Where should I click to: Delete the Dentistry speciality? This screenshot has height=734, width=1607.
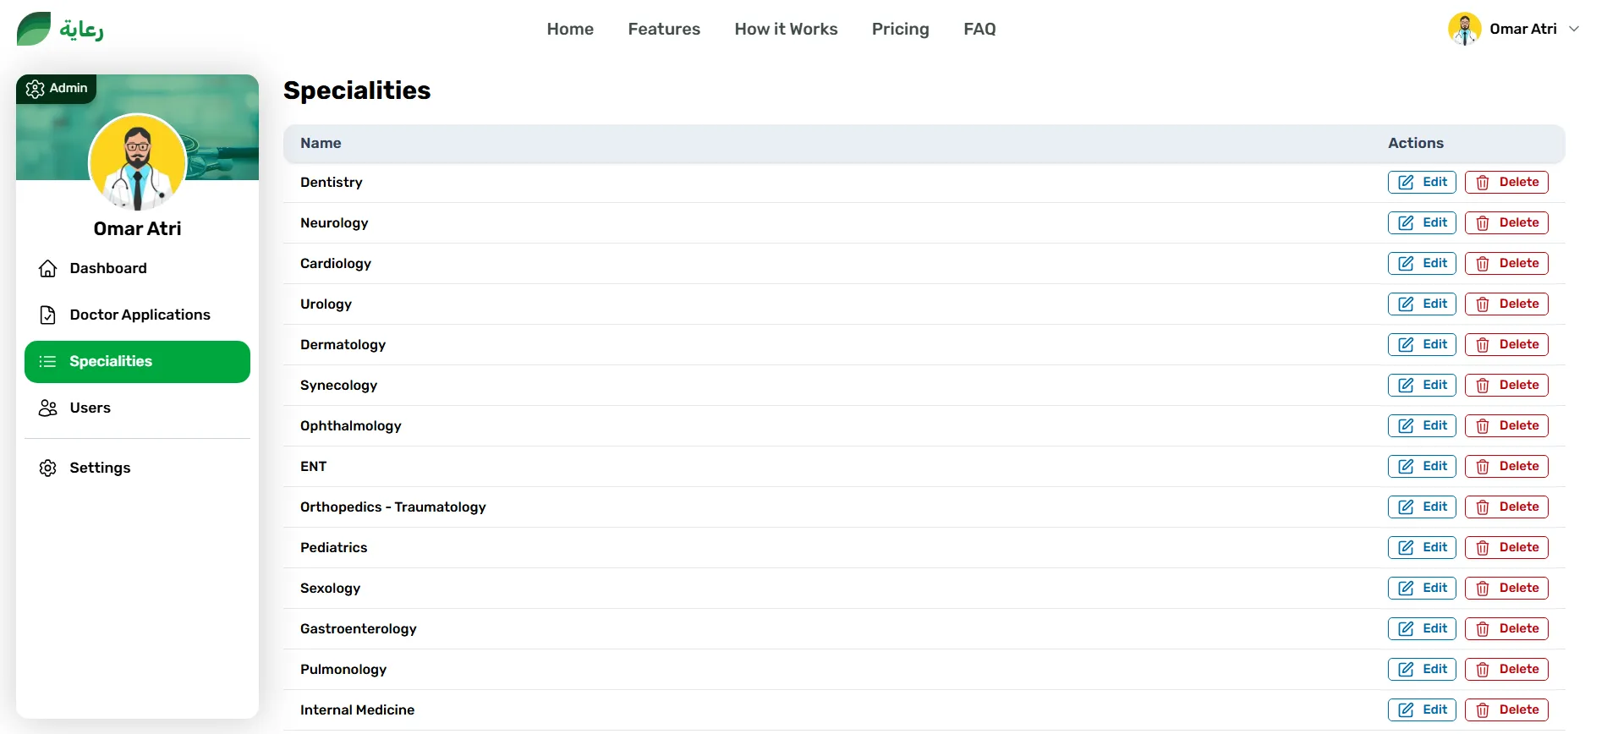(1506, 183)
